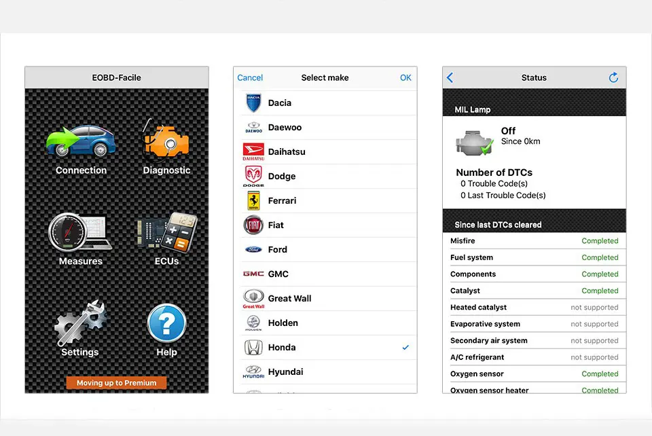Select Hyundai make name

pyautogui.click(x=285, y=371)
